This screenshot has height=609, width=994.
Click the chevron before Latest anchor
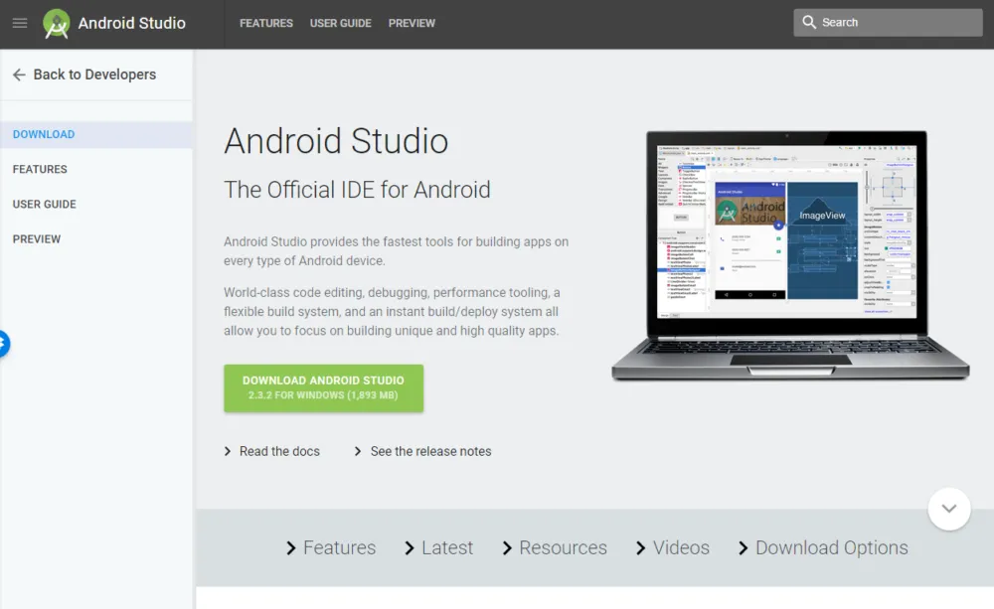point(410,548)
